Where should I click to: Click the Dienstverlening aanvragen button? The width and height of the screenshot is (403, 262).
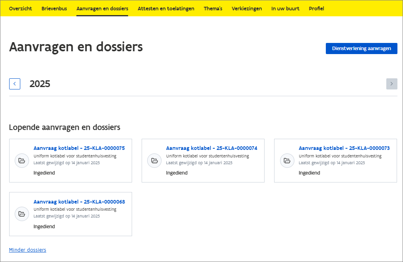pyautogui.click(x=361, y=49)
